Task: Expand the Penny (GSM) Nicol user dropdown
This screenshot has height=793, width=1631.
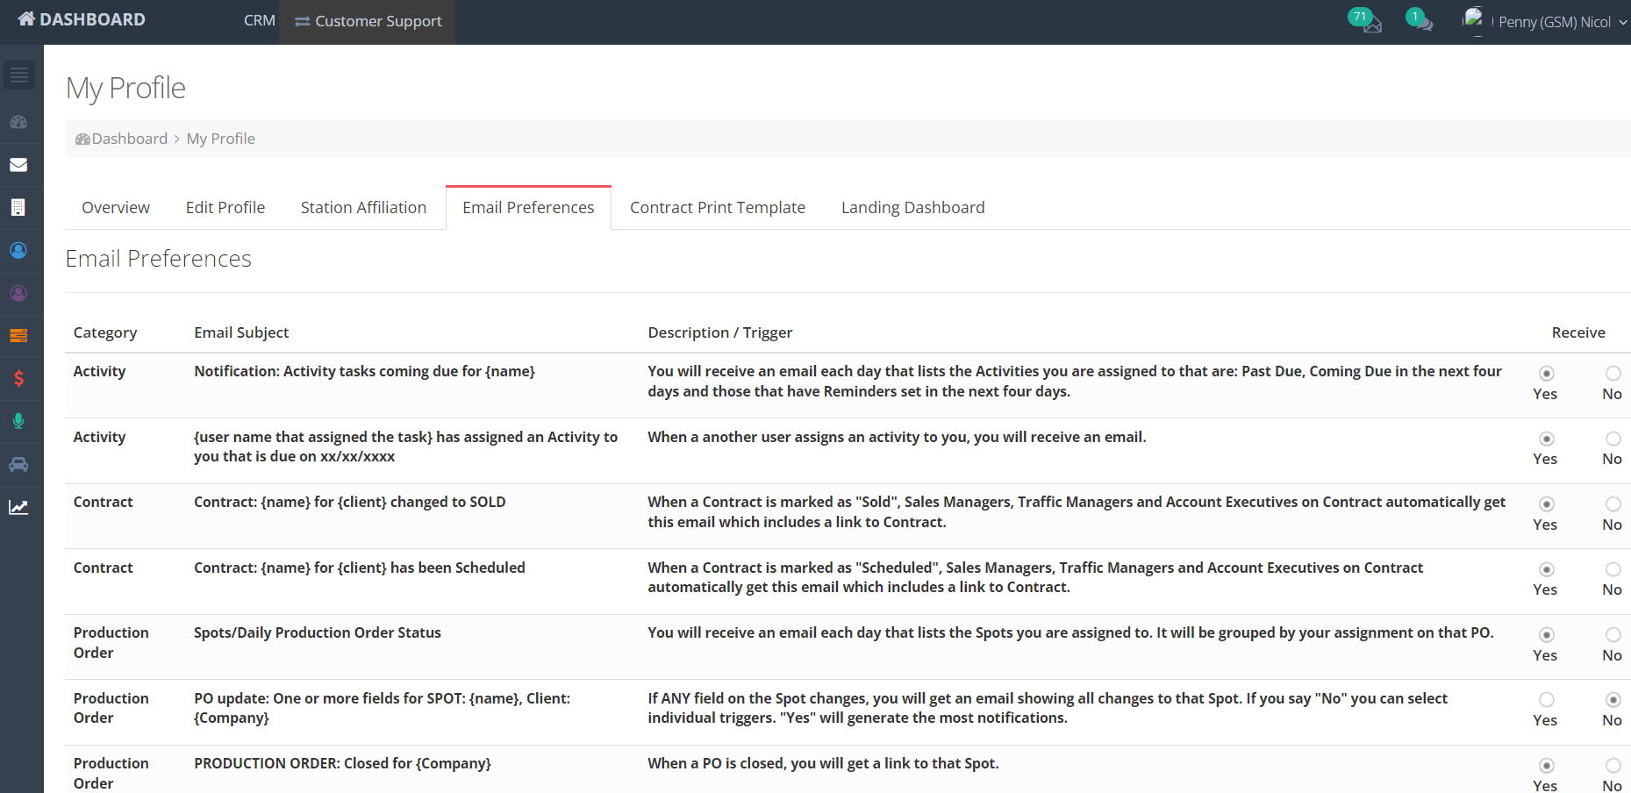Action: (x=1563, y=22)
